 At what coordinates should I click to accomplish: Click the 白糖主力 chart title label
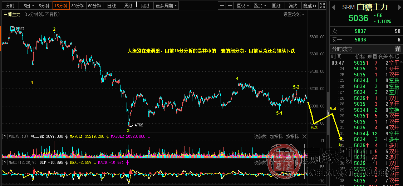coord(12,15)
